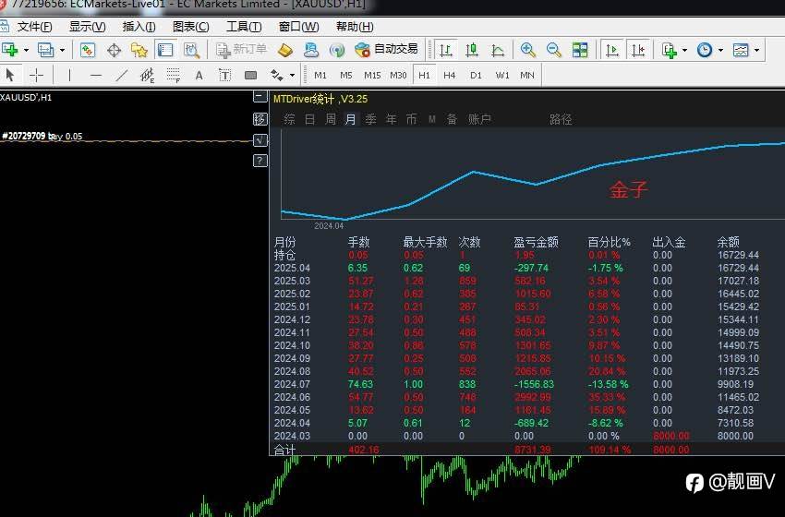The image size is (785, 517).
Task: Open the Help menu (帮助)
Action: (x=355, y=27)
